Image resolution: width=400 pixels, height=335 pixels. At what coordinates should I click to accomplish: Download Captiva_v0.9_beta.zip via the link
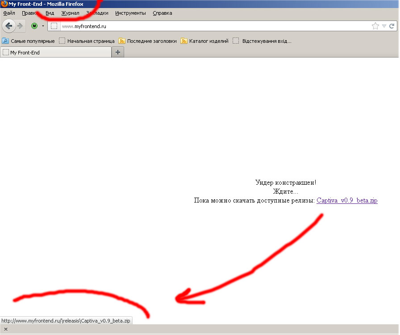click(x=347, y=201)
